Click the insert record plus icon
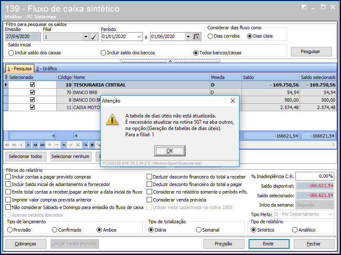341x255 pixels. coord(50,145)
